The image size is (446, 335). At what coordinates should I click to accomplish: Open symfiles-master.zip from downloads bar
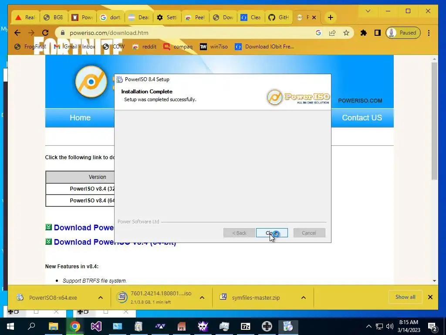250,297
